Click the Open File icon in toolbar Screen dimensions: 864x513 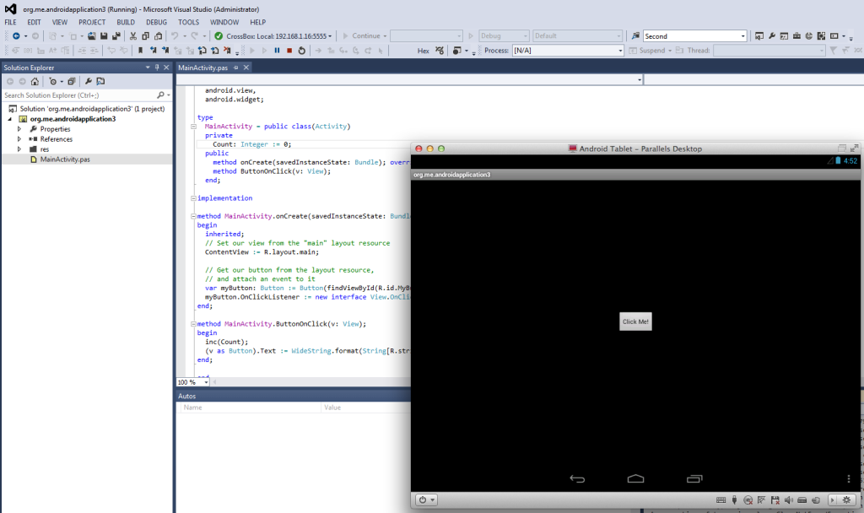point(91,35)
